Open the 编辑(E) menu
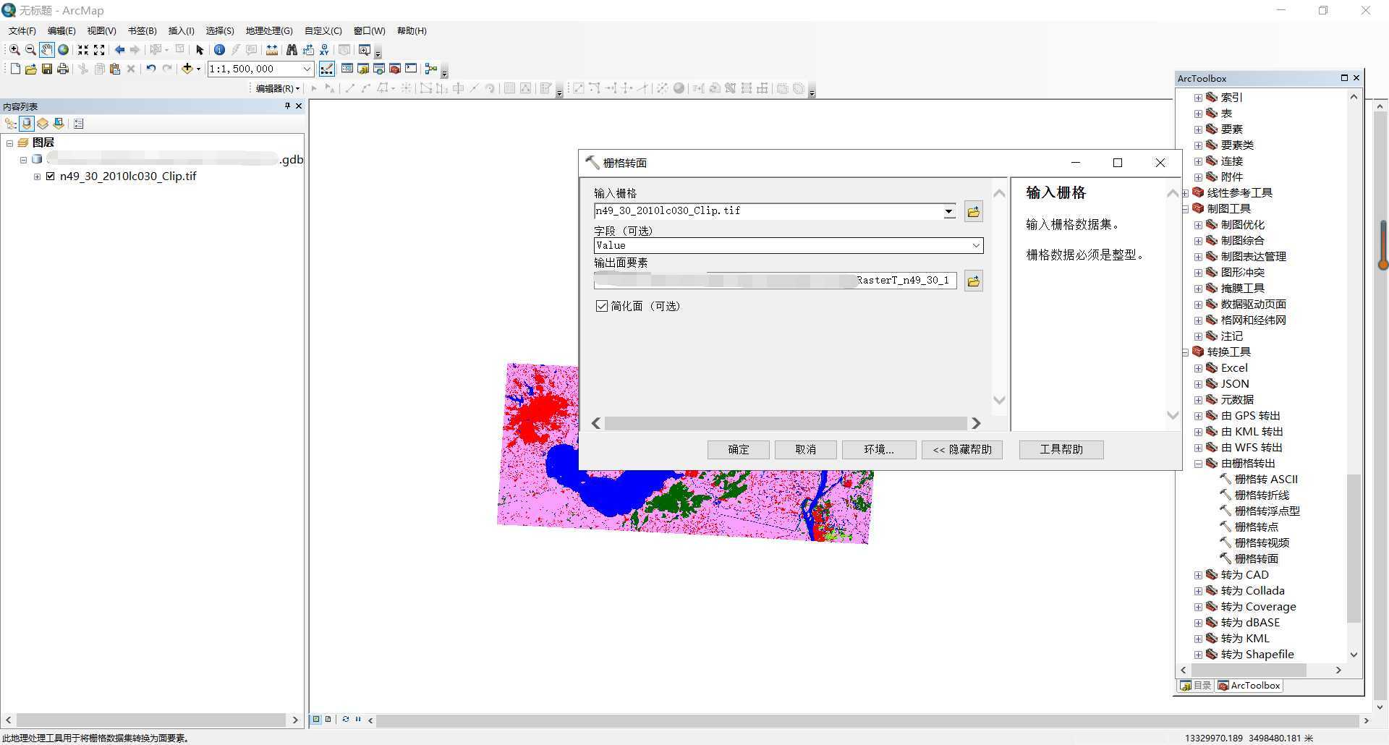Image resolution: width=1389 pixels, height=745 pixels. [x=61, y=30]
